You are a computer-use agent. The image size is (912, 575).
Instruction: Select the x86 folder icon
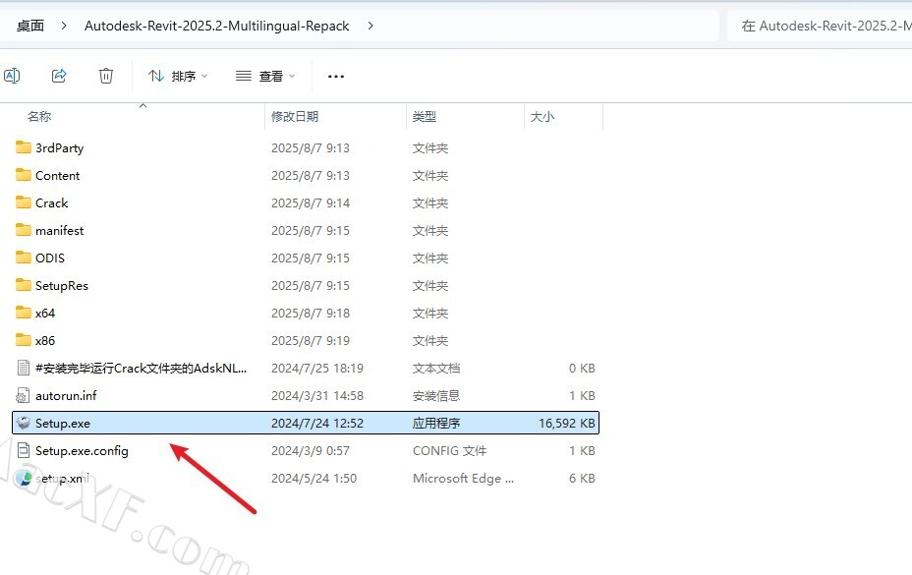coord(24,340)
